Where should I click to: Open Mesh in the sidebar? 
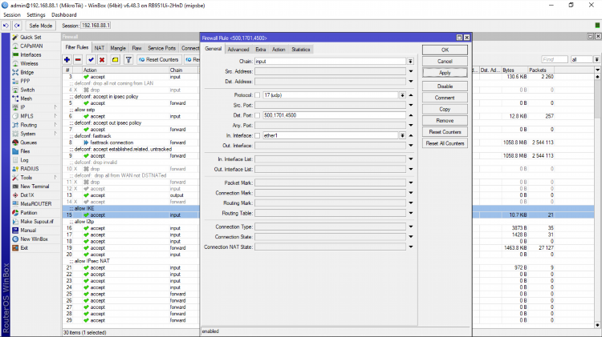point(26,98)
